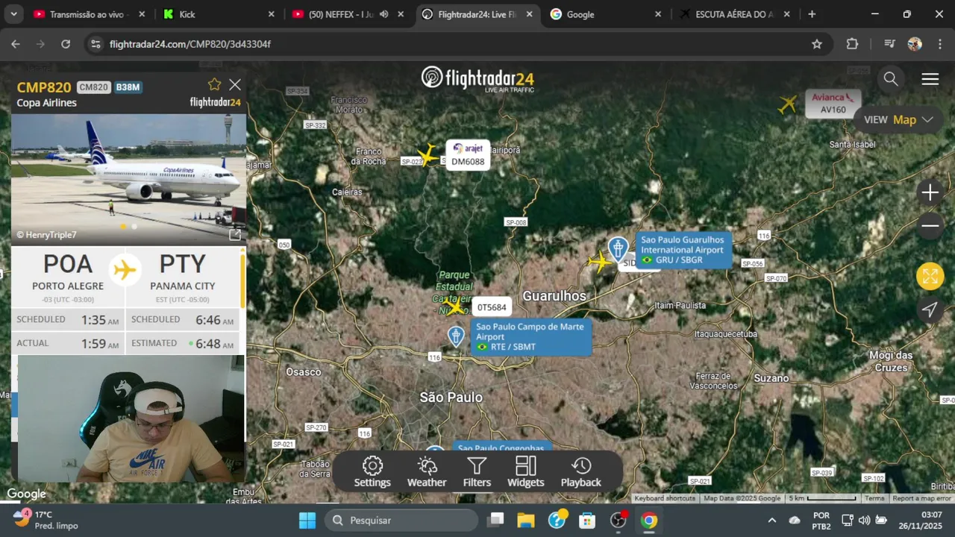Open Widgets in the bottom toolbar

click(x=526, y=472)
